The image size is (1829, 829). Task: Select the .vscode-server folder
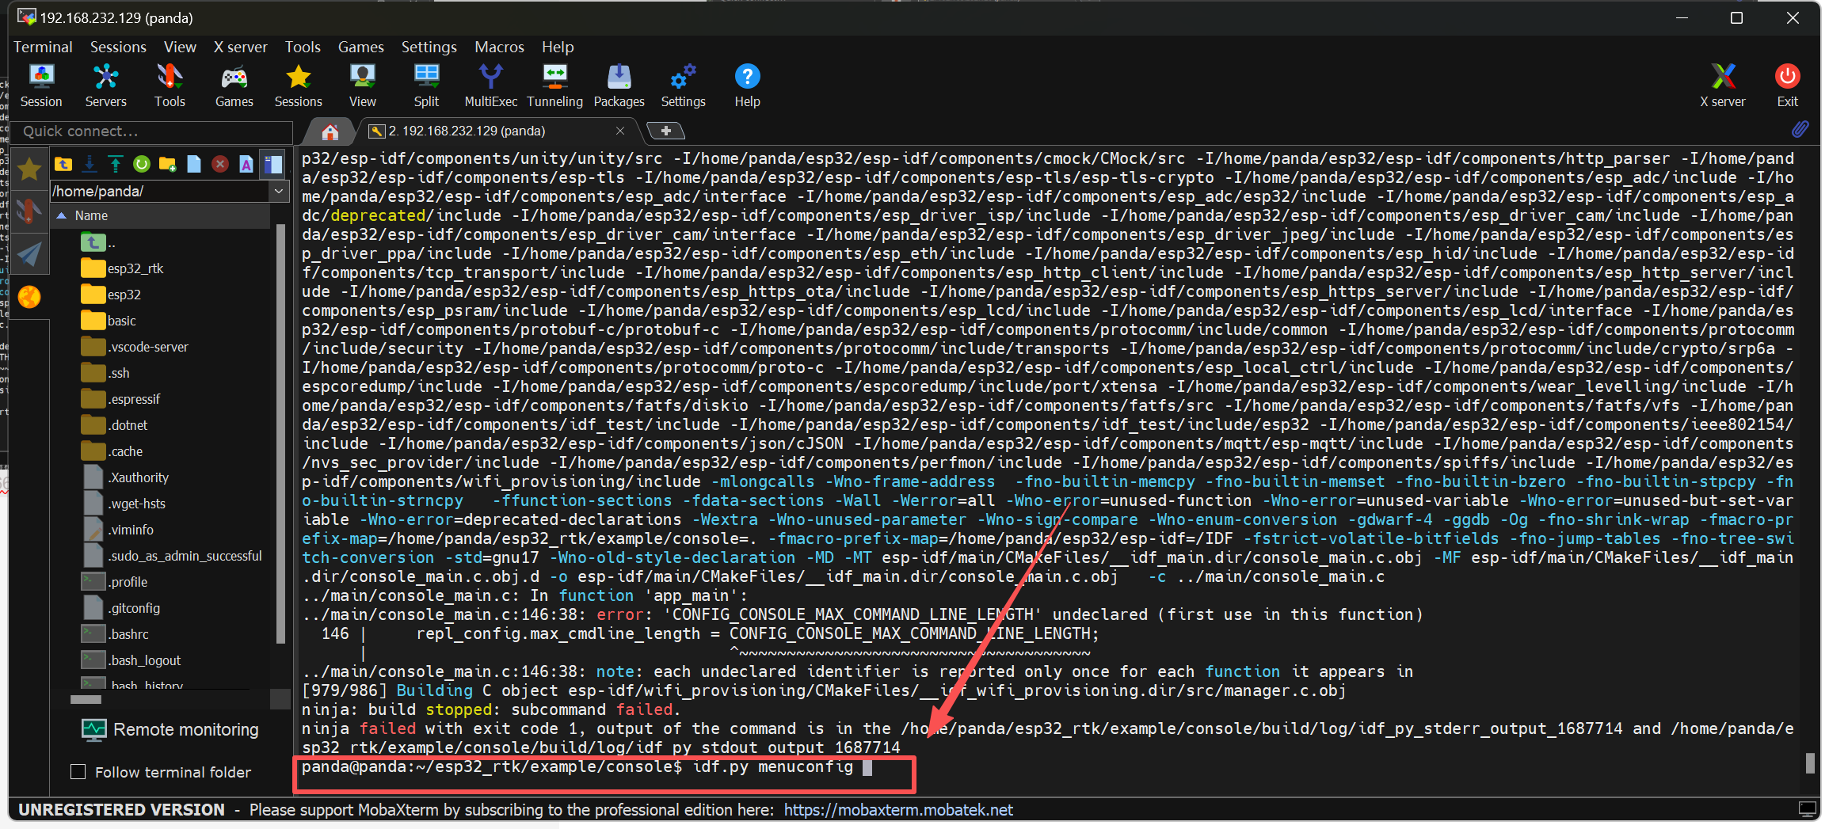(x=135, y=347)
